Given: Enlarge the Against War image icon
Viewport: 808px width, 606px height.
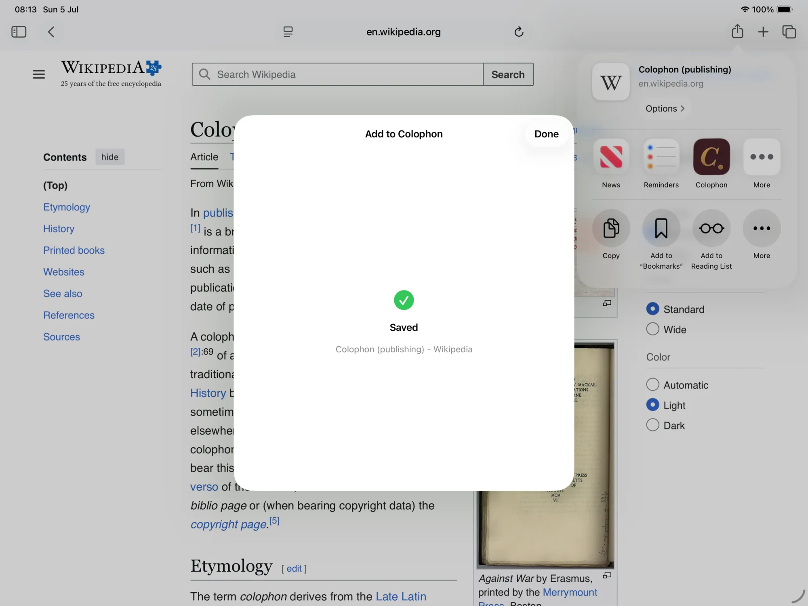Looking at the screenshot, I should [607, 575].
